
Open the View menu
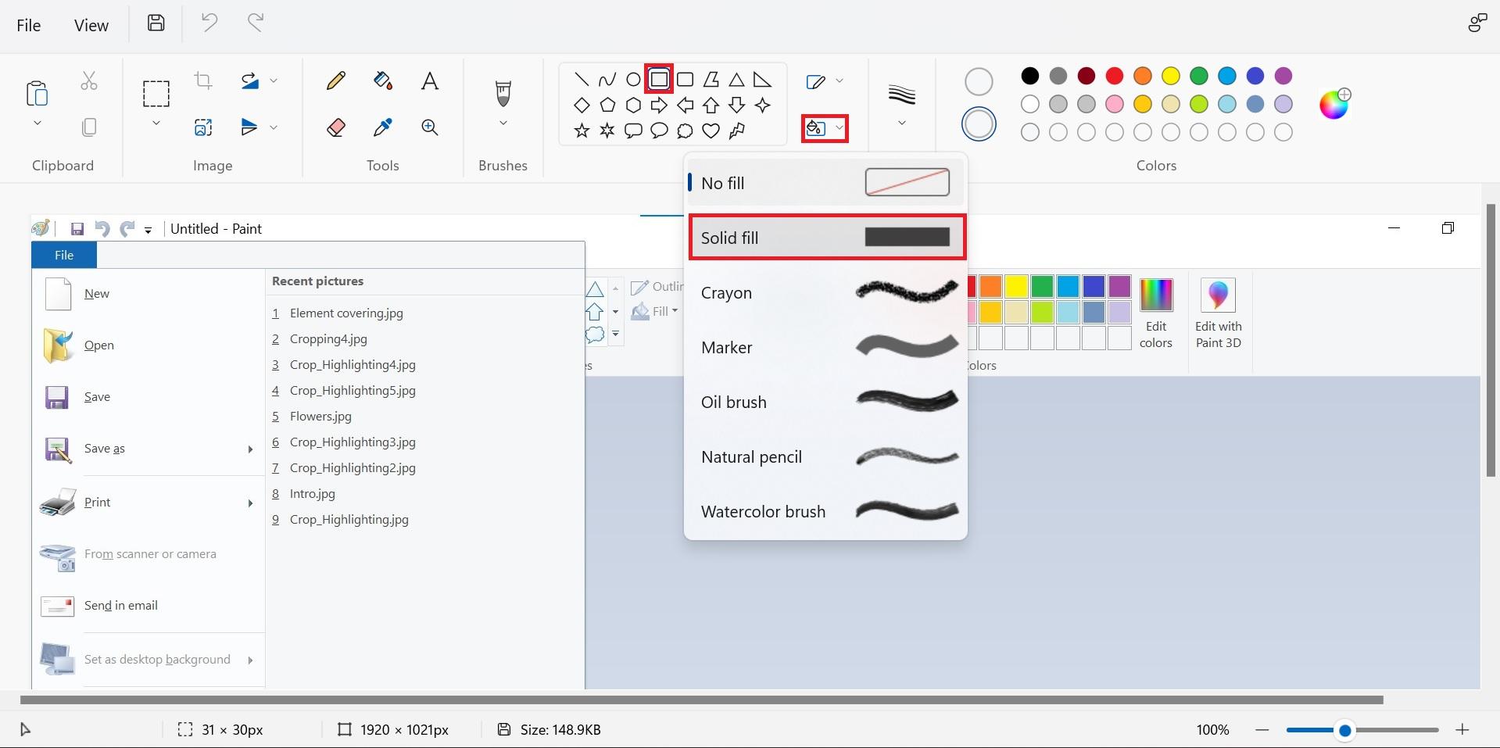click(x=91, y=25)
